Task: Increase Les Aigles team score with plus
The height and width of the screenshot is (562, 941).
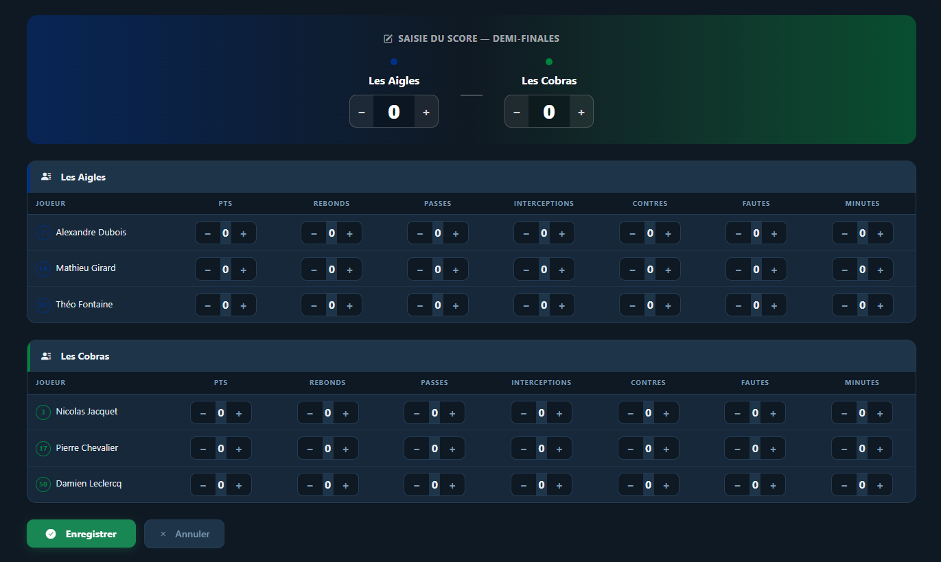Action: (426, 112)
